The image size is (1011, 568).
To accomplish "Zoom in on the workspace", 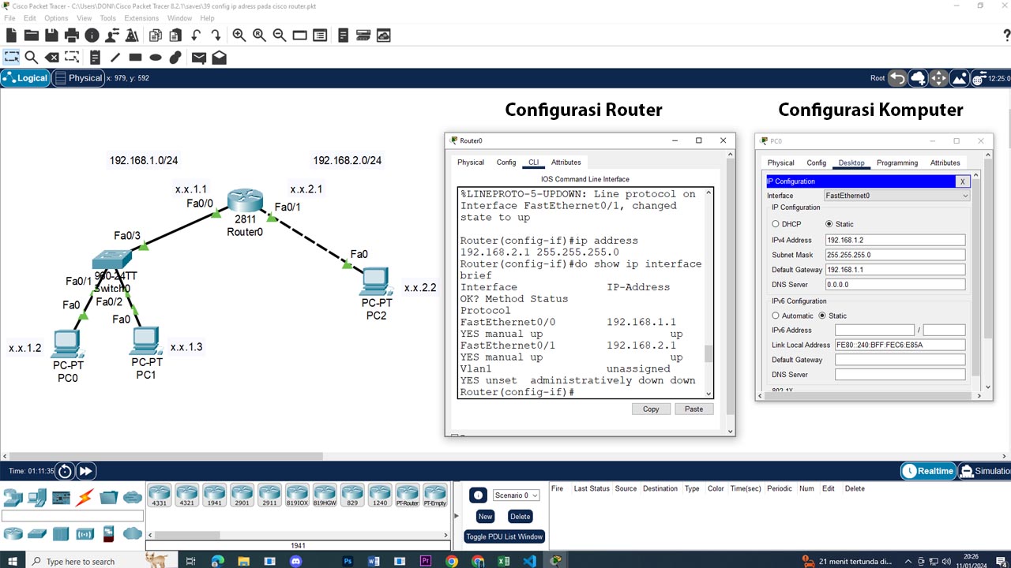I will click(239, 35).
